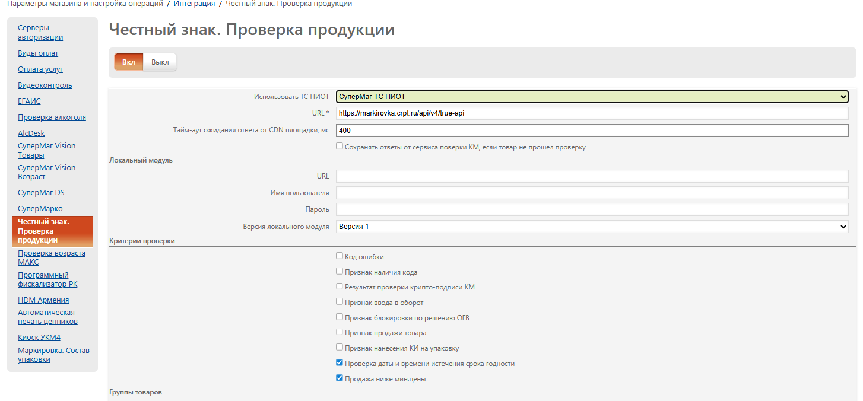Turn on integration with Вкл button
The image size is (863, 401).
point(129,62)
